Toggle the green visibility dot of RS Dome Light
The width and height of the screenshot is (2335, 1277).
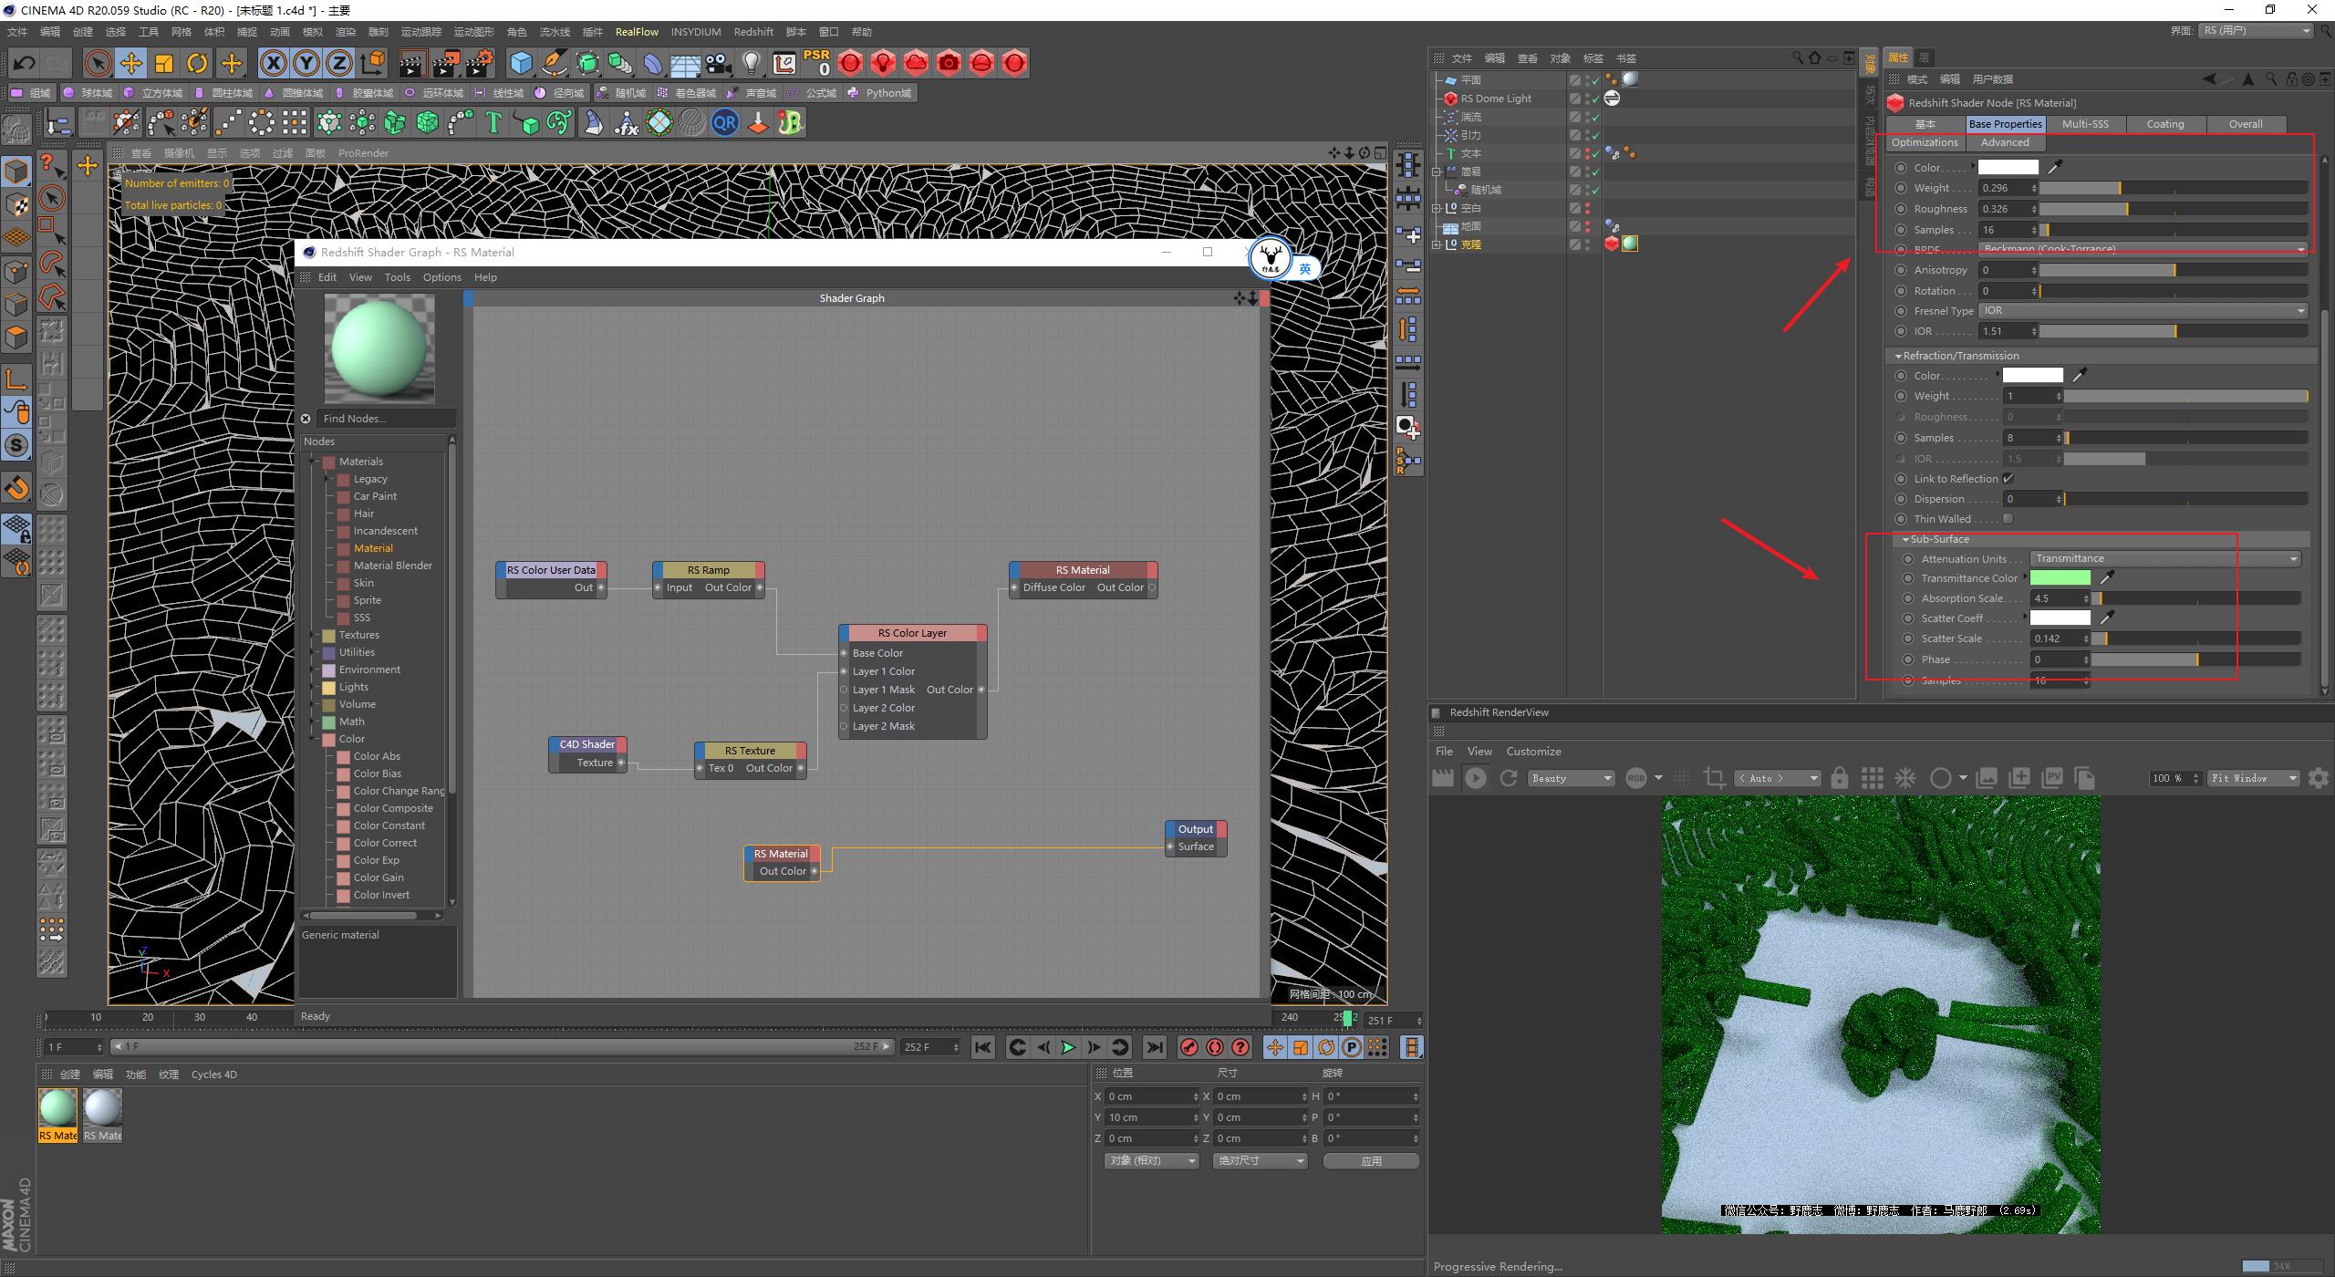(1596, 99)
